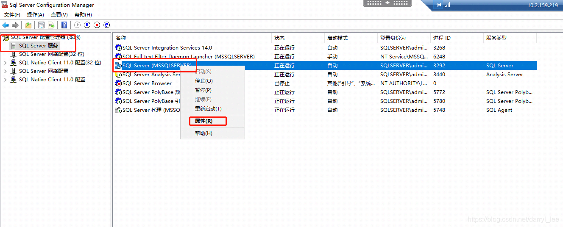Viewport: 563px width, 227px height.
Task: Click process ID 3268
Action: (x=440, y=48)
